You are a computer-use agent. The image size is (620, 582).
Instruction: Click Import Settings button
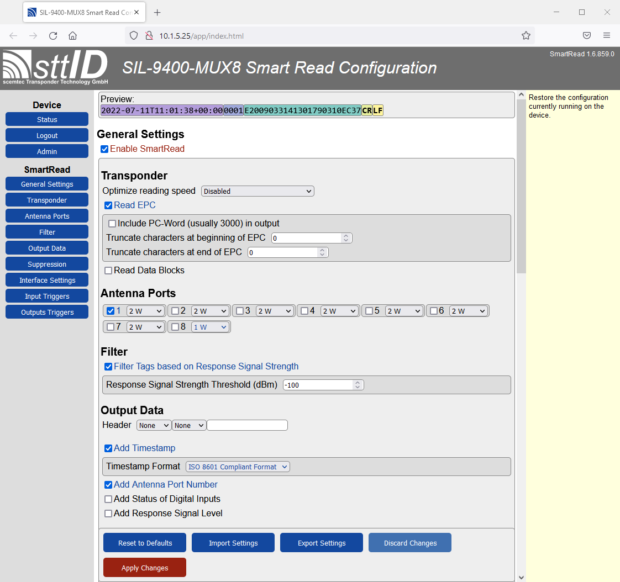click(x=233, y=543)
